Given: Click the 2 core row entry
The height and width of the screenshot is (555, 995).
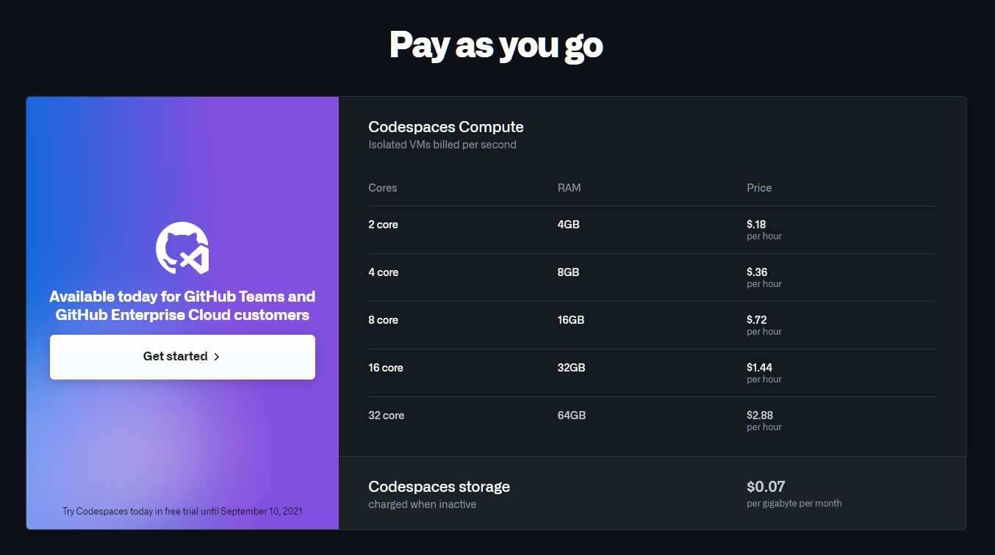Looking at the screenshot, I should tap(383, 225).
